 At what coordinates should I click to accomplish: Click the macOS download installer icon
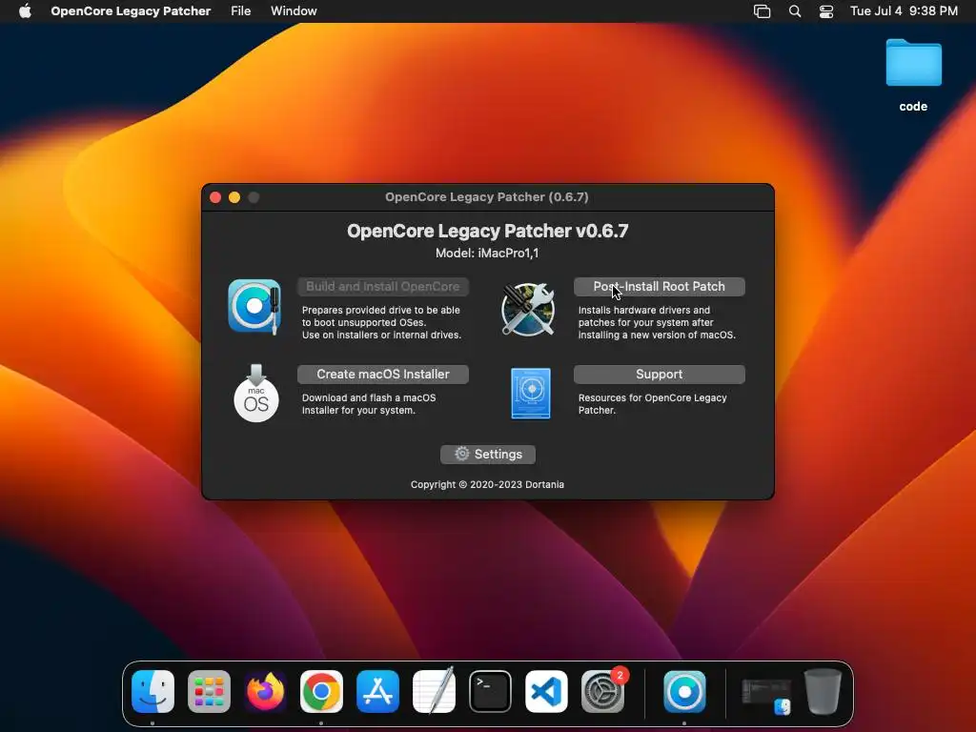coord(255,394)
